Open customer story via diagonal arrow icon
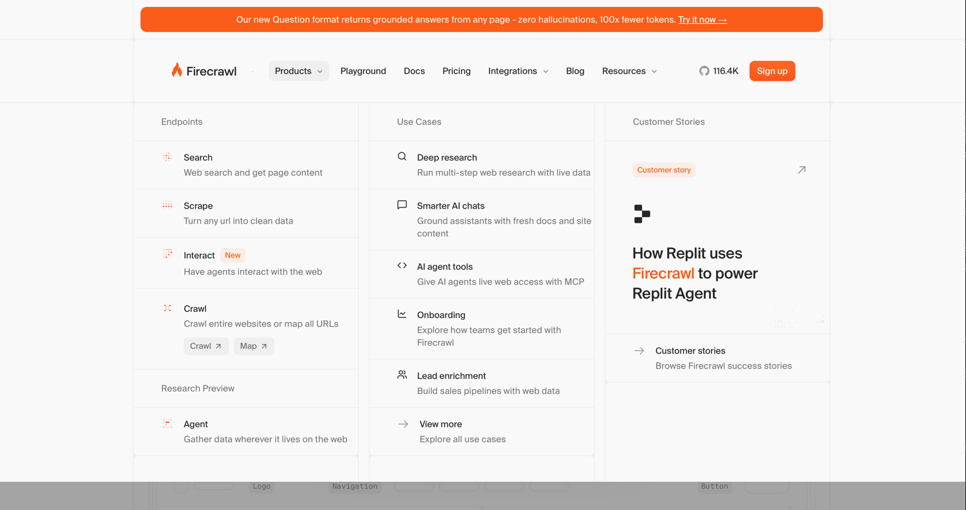The width and height of the screenshot is (966, 510). coord(801,170)
